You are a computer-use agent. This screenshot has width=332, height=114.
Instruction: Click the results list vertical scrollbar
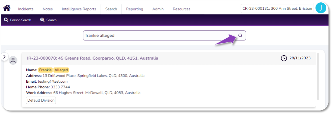tap(318, 76)
